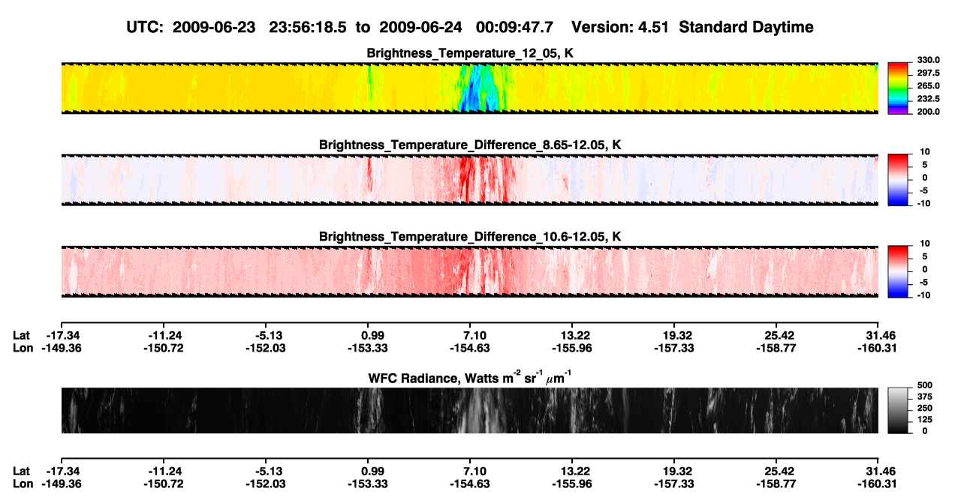
Task: Click the Lat label below the WFC image
Action: point(22,471)
